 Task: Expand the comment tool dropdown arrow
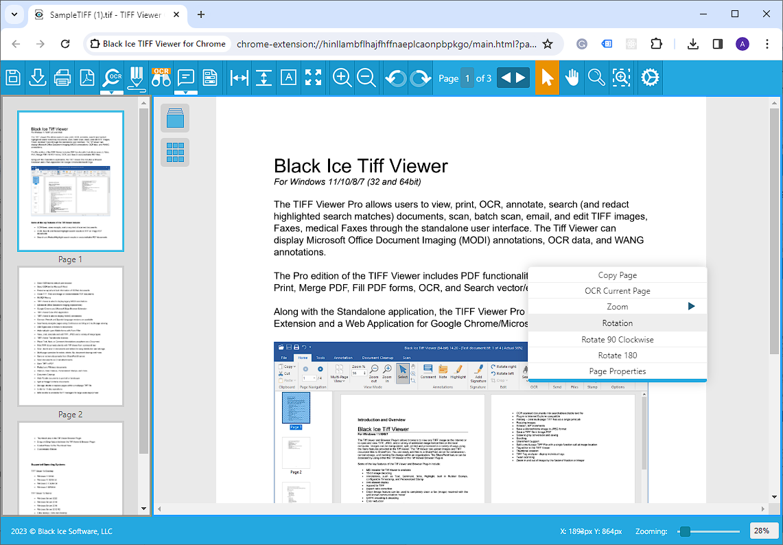(x=186, y=93)
